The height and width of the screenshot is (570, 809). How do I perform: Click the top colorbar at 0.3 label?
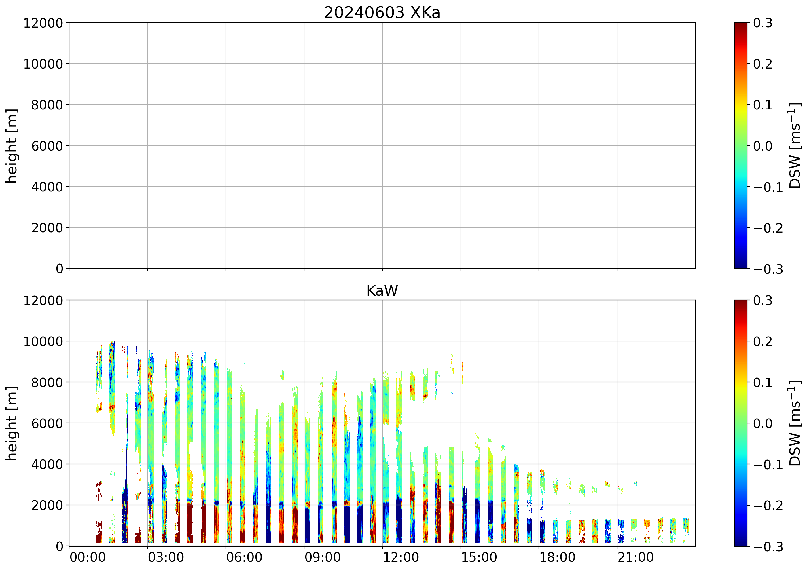click(x=763, y=23)
